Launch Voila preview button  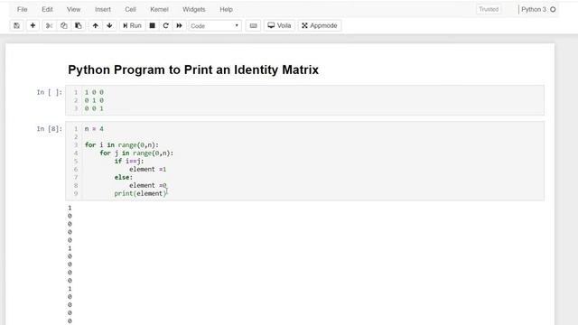[x=279, y=25]
